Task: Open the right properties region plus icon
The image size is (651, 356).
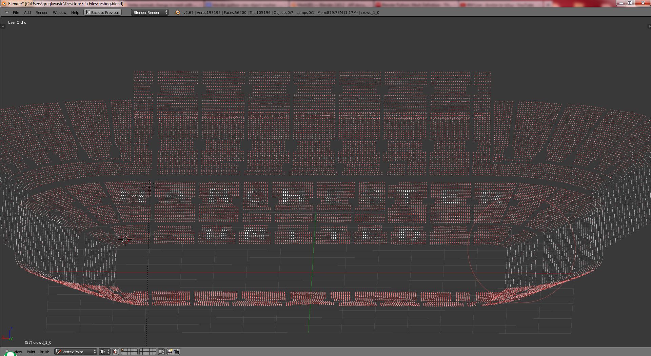Action: tap(649, 26)
